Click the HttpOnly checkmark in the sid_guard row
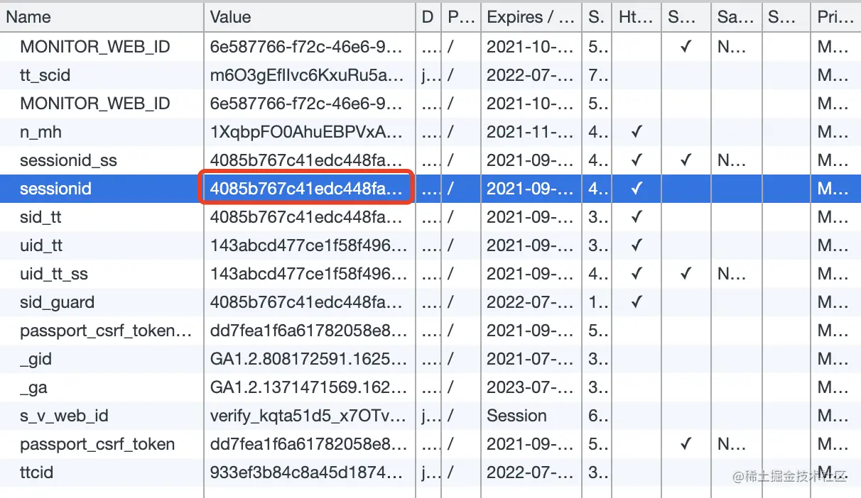Image resolution: width=861 pixels, height=498 pixels. click(637, 302)
